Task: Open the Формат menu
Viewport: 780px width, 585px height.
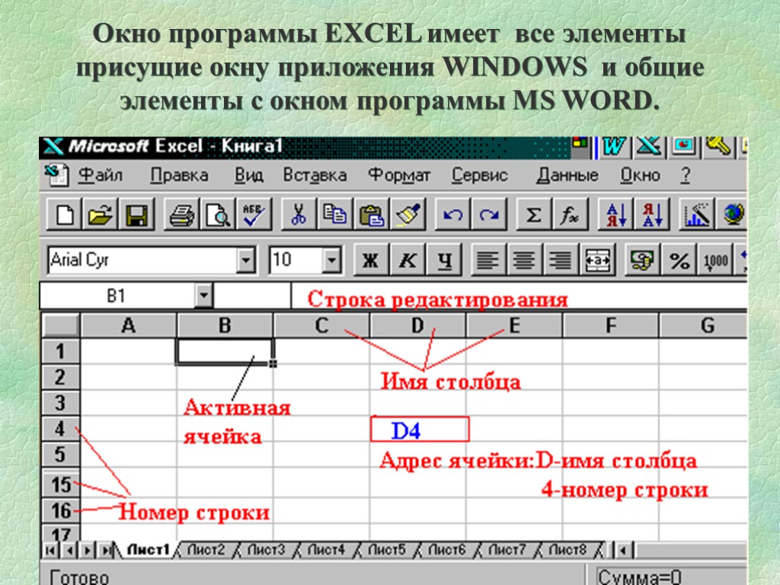Action: [x=399, y=175]
